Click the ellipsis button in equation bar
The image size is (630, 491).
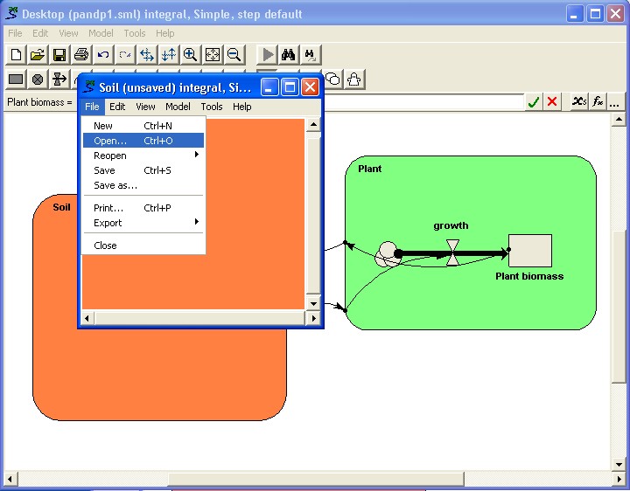[614, 102]
